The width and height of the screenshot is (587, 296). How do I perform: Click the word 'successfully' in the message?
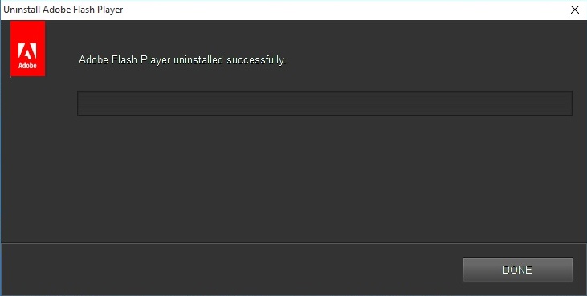pos(256,60)
